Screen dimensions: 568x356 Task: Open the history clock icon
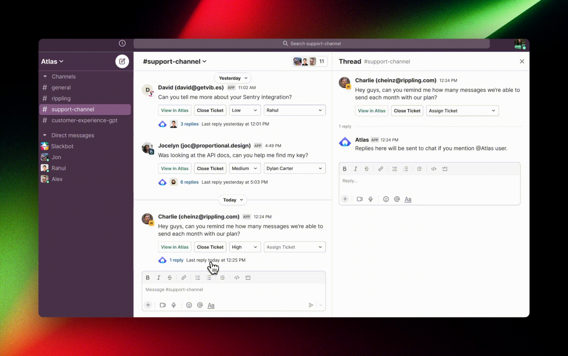pyautogui.click(x=122, y=44)
